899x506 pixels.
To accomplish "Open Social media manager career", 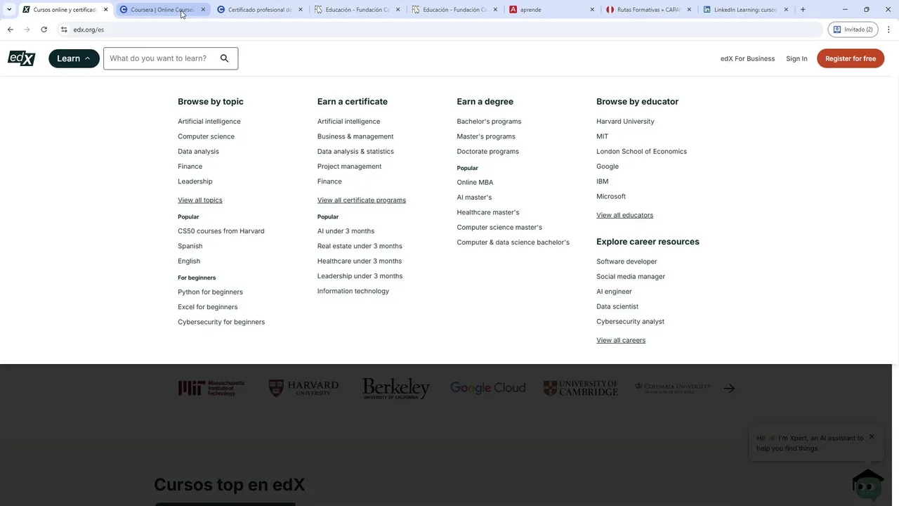I will click(631, 276).
